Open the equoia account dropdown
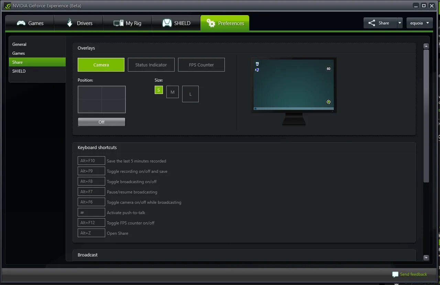The height and width of the screenshot is (285, 440). pos(419,23)
